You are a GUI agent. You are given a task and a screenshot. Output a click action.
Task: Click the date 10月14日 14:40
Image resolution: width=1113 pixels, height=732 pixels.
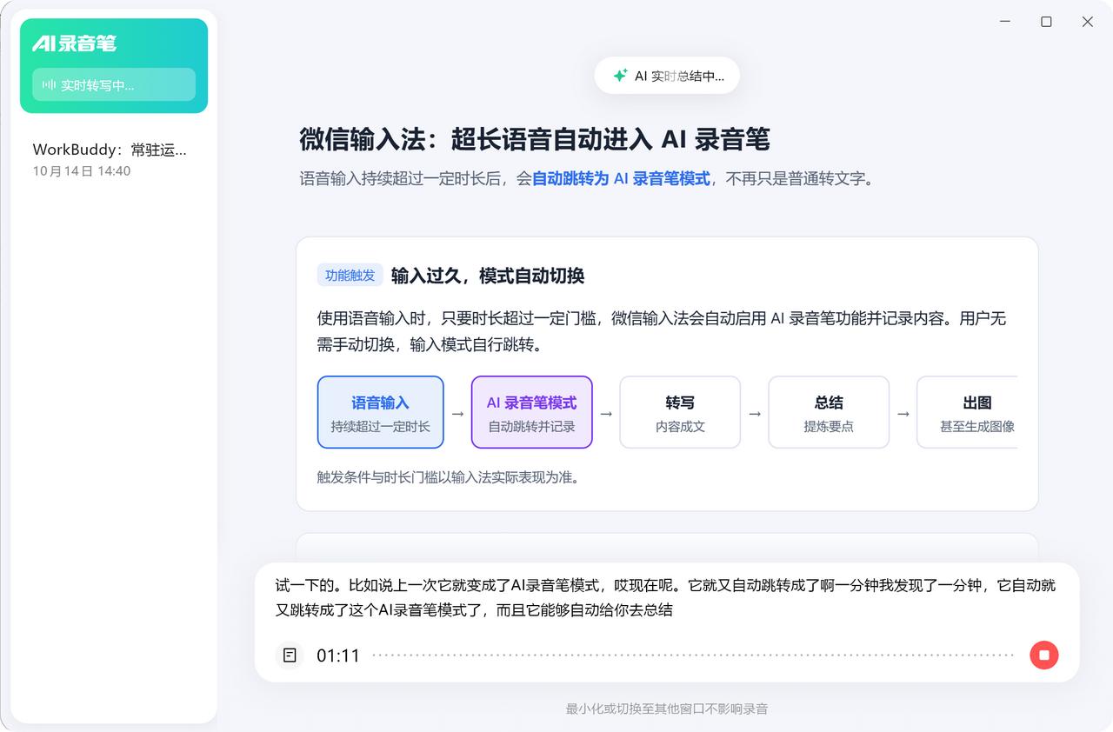tap(82, 171)
